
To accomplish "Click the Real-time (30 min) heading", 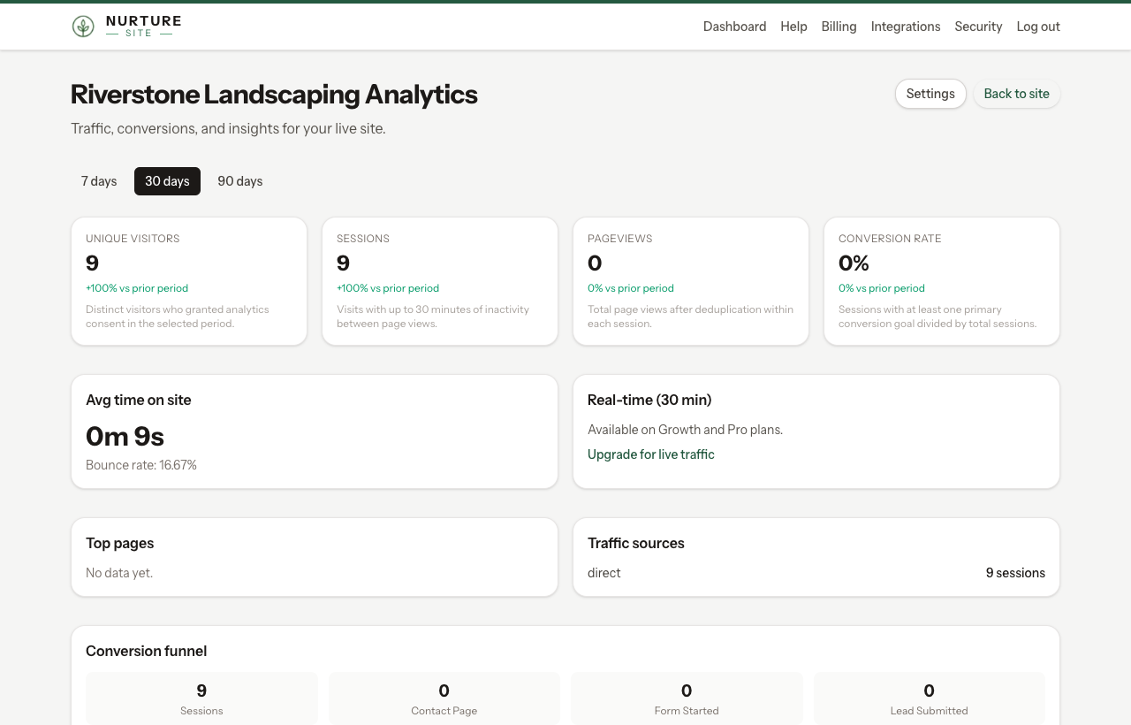I will (649, 400).
